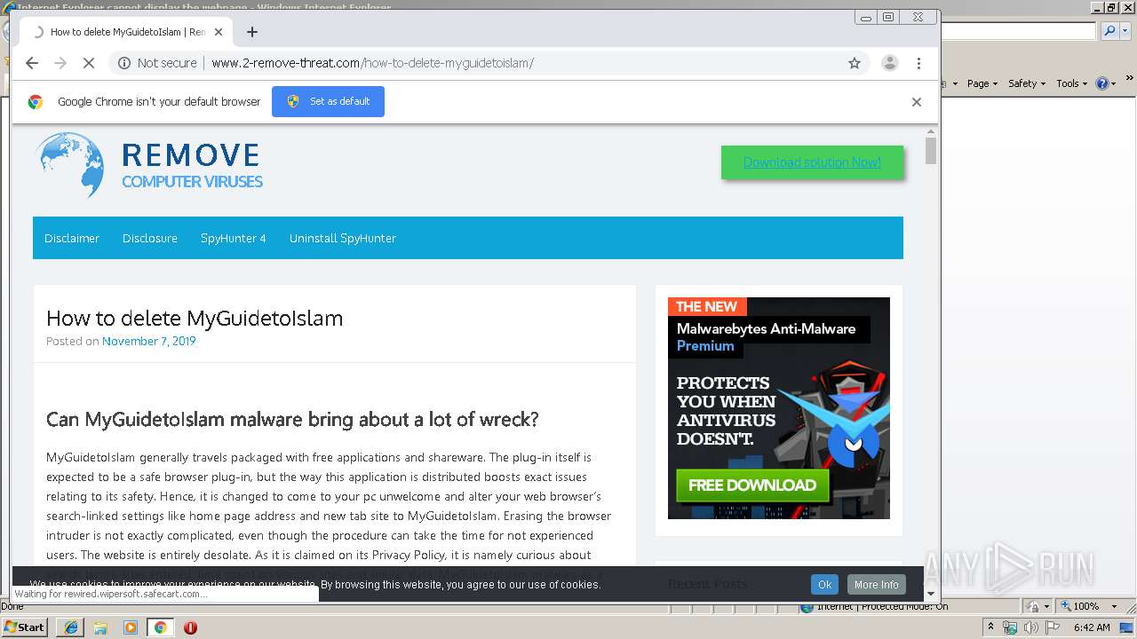Click the globe logo of Remove Computer Viruses
This screenshot has width=1137, height=639.
(70, 165)
